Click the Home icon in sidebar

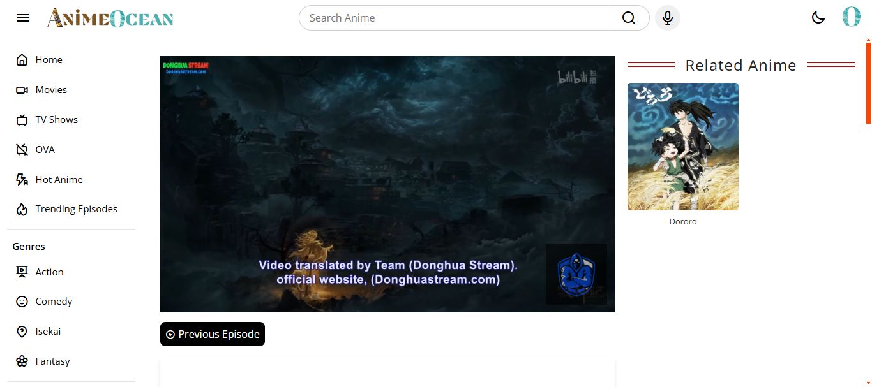click(x=22, y=60)
